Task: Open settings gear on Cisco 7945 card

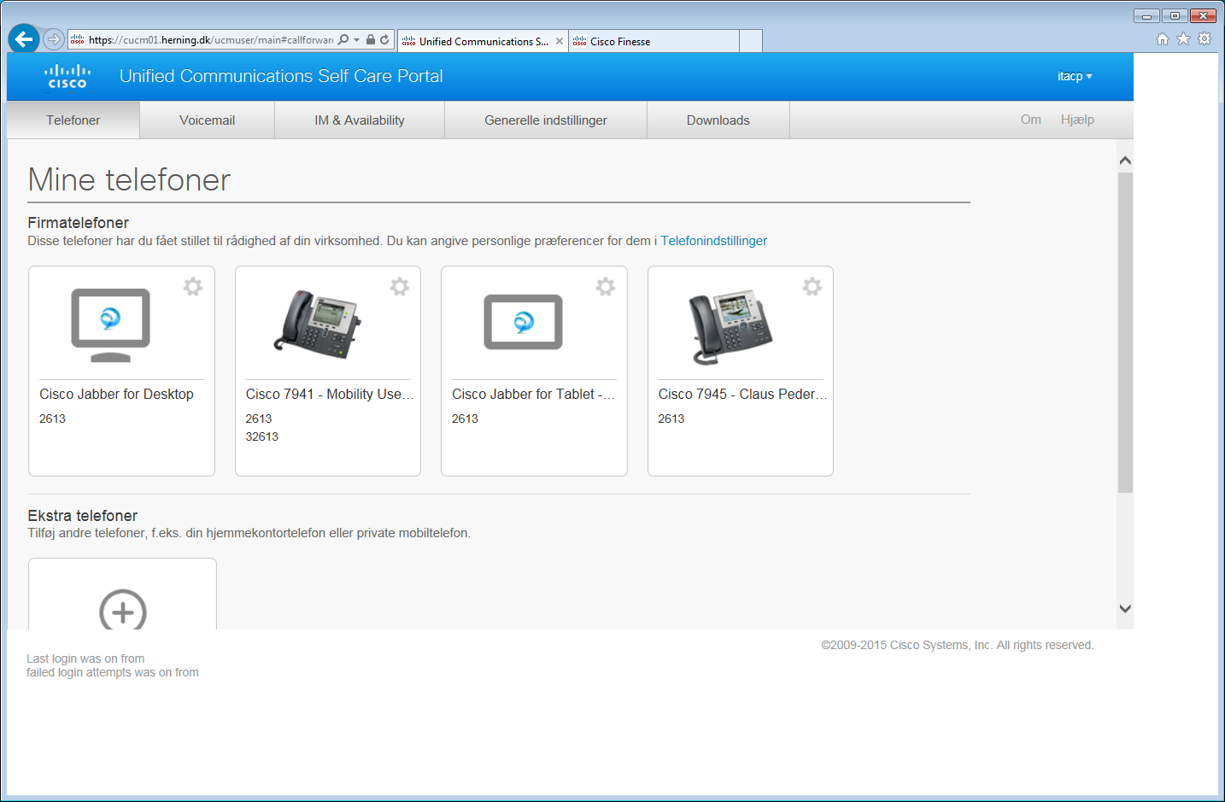Action: click(x=812, y=287)
